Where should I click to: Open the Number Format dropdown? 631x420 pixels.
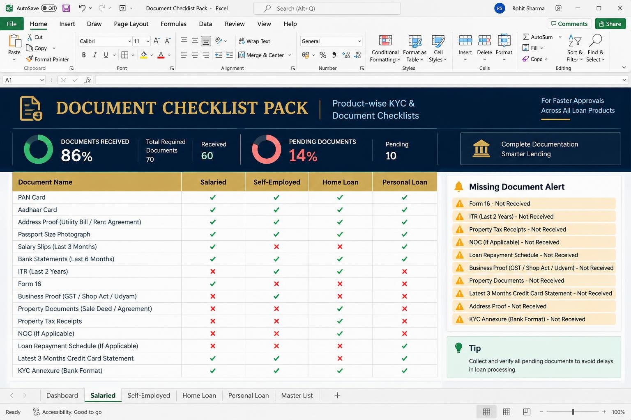click(x=359, y=41)
